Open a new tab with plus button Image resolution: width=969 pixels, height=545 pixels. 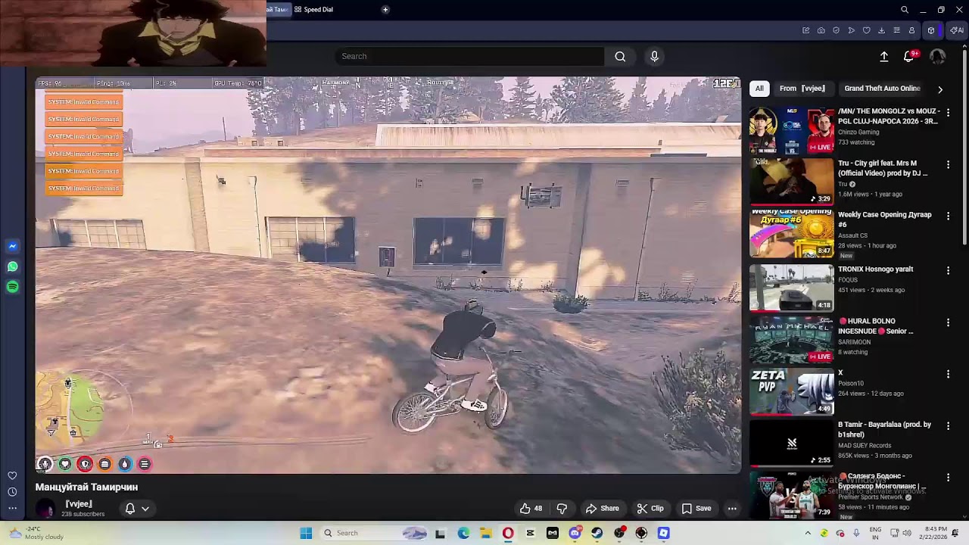(x=385, y=10)
